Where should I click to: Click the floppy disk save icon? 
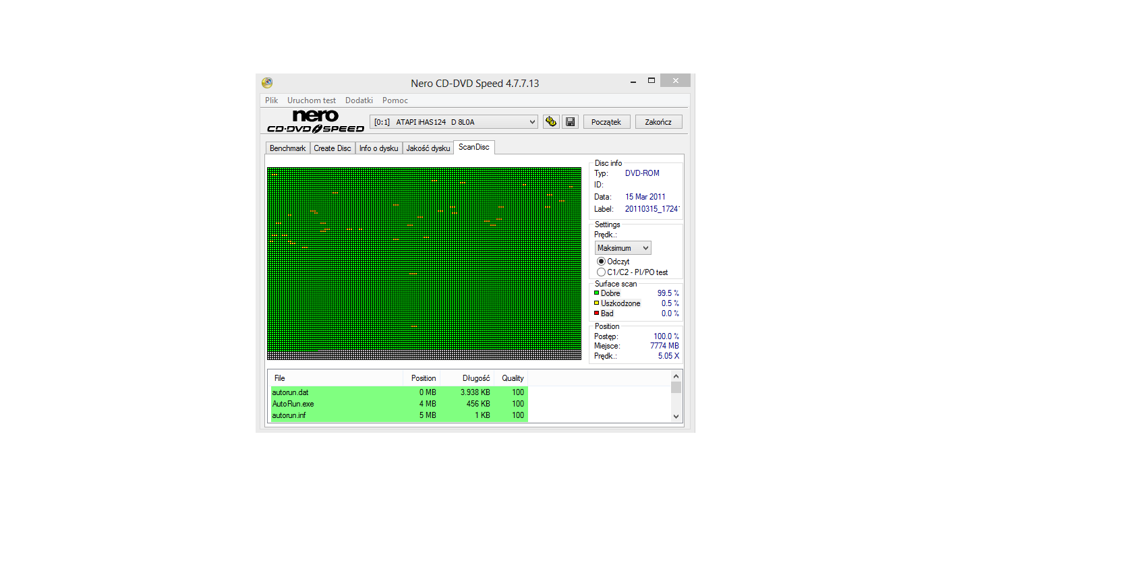click(571, 122)
